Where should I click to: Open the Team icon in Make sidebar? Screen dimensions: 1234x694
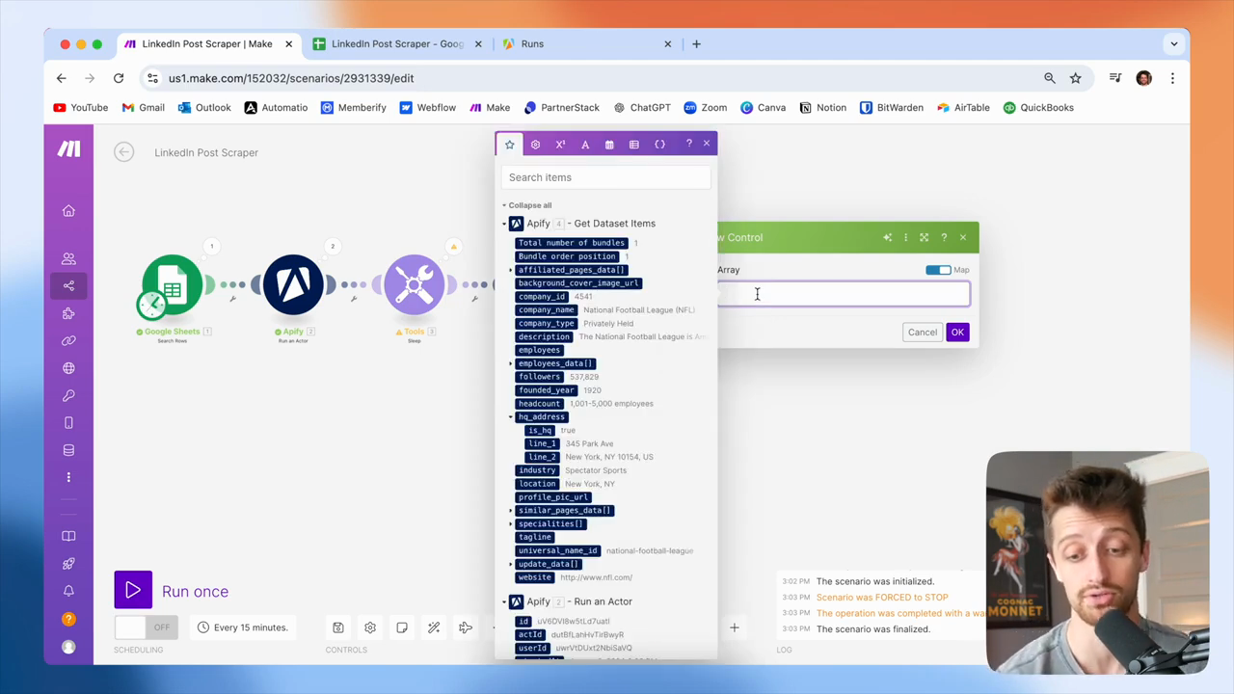coord(68,258)
